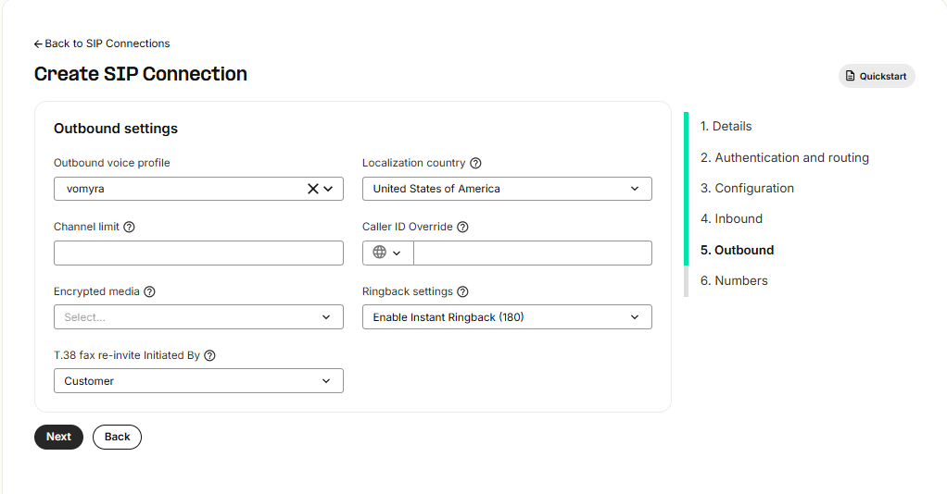Go to step 4. Inbound
The image size is (947, 494).
(x=731, y=218)
